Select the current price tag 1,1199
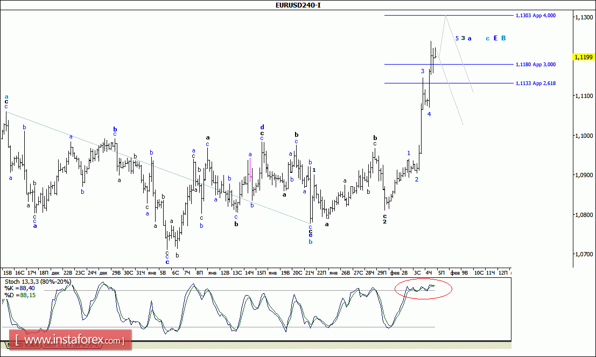This screenshot has width=596, height=357. pyautogui.click(x=584, y=57)
